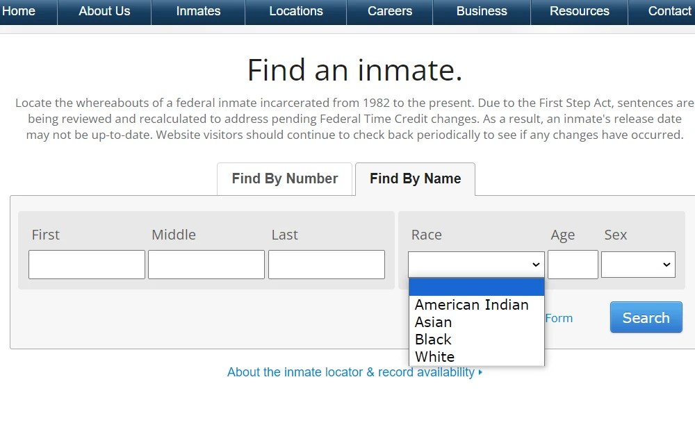
Task: Open the Locations menu
Action: tap(296, 11)
